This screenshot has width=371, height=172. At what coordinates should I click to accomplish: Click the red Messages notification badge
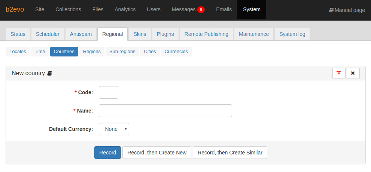[201, 10]
